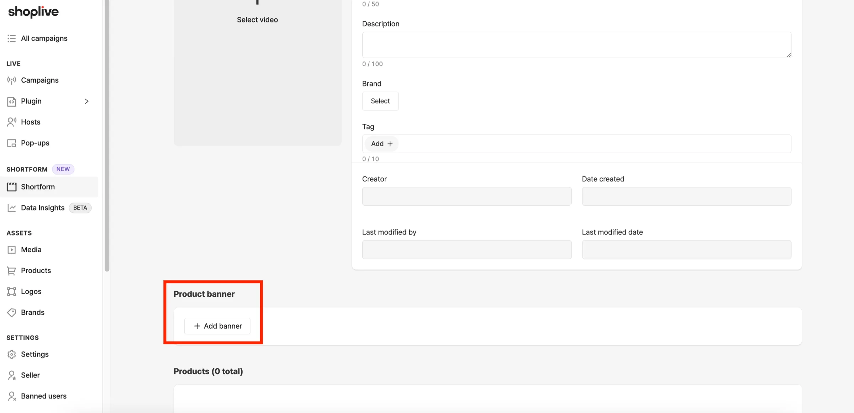Click the Settings gear icon

[x=11, y=354]
